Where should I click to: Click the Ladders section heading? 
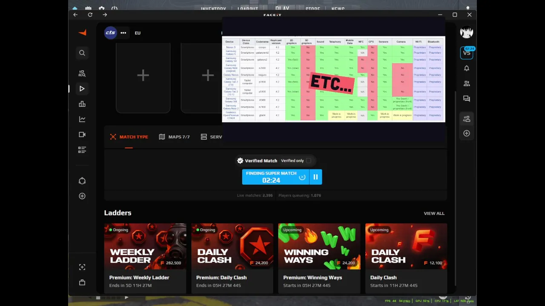[118, 213]
